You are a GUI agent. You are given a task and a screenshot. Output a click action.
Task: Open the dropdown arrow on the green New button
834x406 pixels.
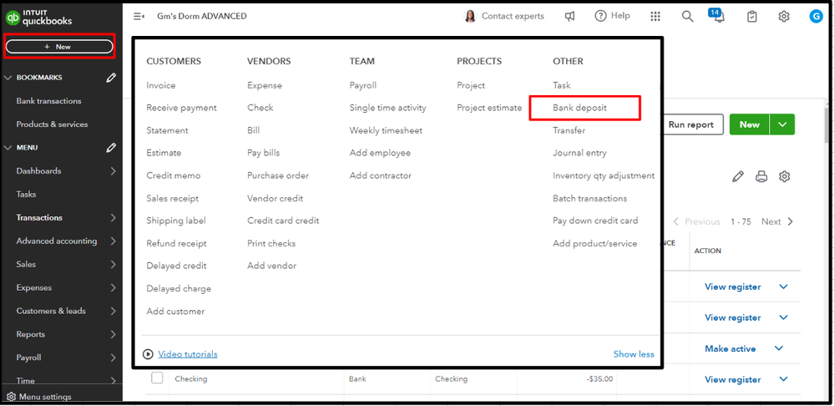(x=782, y=124)
